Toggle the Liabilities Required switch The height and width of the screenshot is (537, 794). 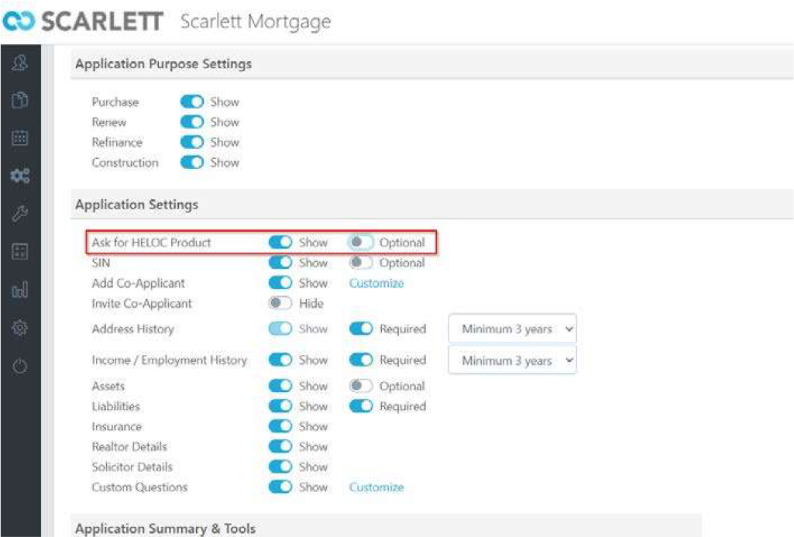pos(361,406)
